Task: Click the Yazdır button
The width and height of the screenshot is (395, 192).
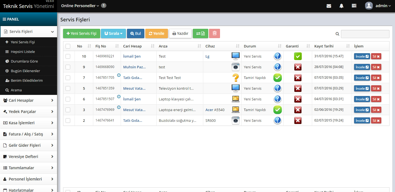Action: pos(180,33)
